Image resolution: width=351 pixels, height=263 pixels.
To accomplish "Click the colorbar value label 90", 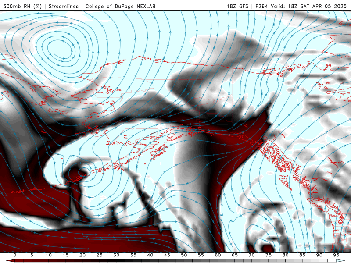I will click(x=319, y=255).
